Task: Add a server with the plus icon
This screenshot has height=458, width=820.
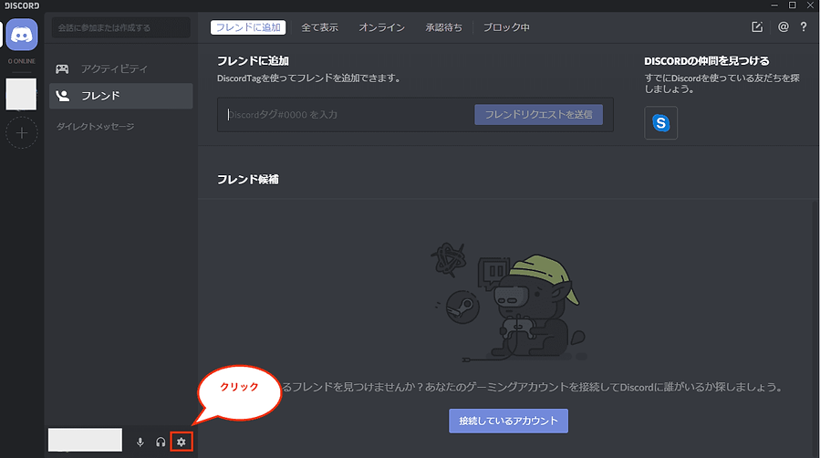Action: (22, 133)
